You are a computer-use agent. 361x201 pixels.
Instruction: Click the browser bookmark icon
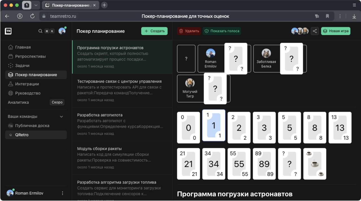coord(327,16)
